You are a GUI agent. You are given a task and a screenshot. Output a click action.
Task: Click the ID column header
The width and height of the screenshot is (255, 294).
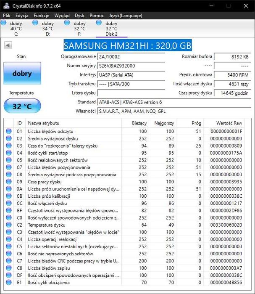(19, 123)
